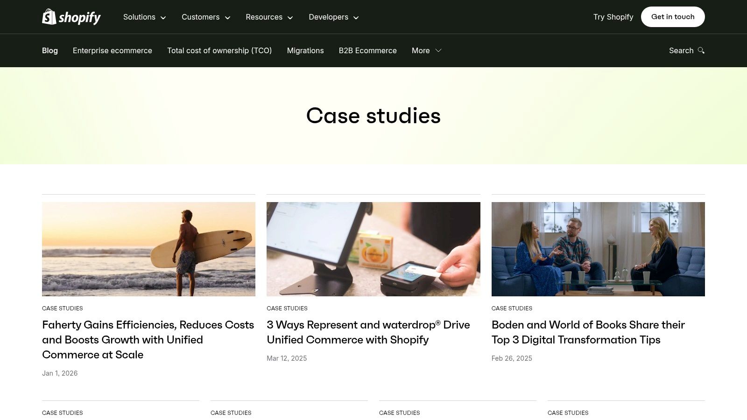Open the Developers menu
Image resolution: width=747 pixels, height=420 pixels.
tap(334, 17)
